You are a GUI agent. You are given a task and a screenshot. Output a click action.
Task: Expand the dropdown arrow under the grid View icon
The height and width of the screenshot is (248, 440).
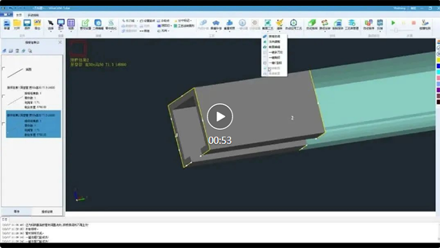[71, 32]
